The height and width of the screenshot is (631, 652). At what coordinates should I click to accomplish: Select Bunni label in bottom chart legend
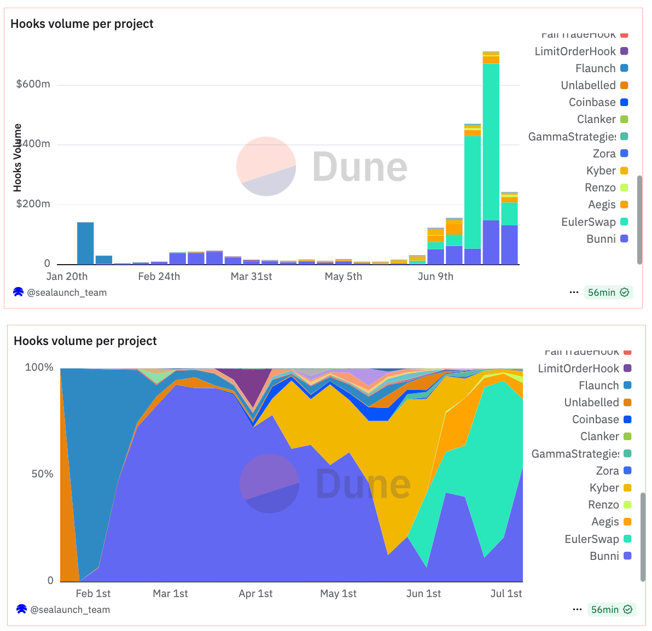pyautogui.click(x=604, y=556)
